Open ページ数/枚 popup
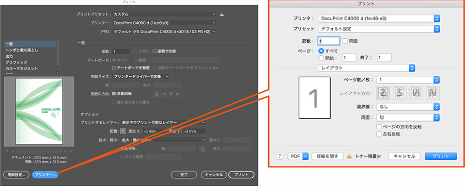 [x=408, y=80]
